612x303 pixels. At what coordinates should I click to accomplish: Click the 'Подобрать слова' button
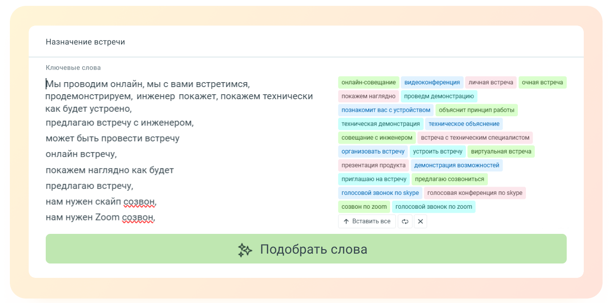click(x=306, y=249)
